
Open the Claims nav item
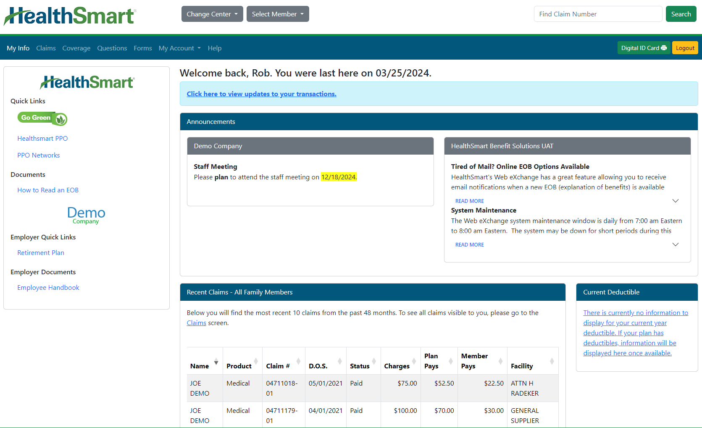(x=46, y=48)
